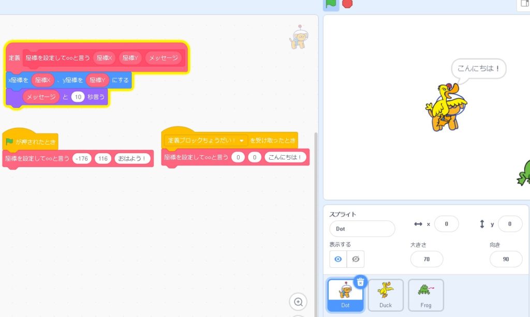Click the 'flag clicked' hat block
The height and width of the screenshot is (317, 530).
(x=30, y=141)
